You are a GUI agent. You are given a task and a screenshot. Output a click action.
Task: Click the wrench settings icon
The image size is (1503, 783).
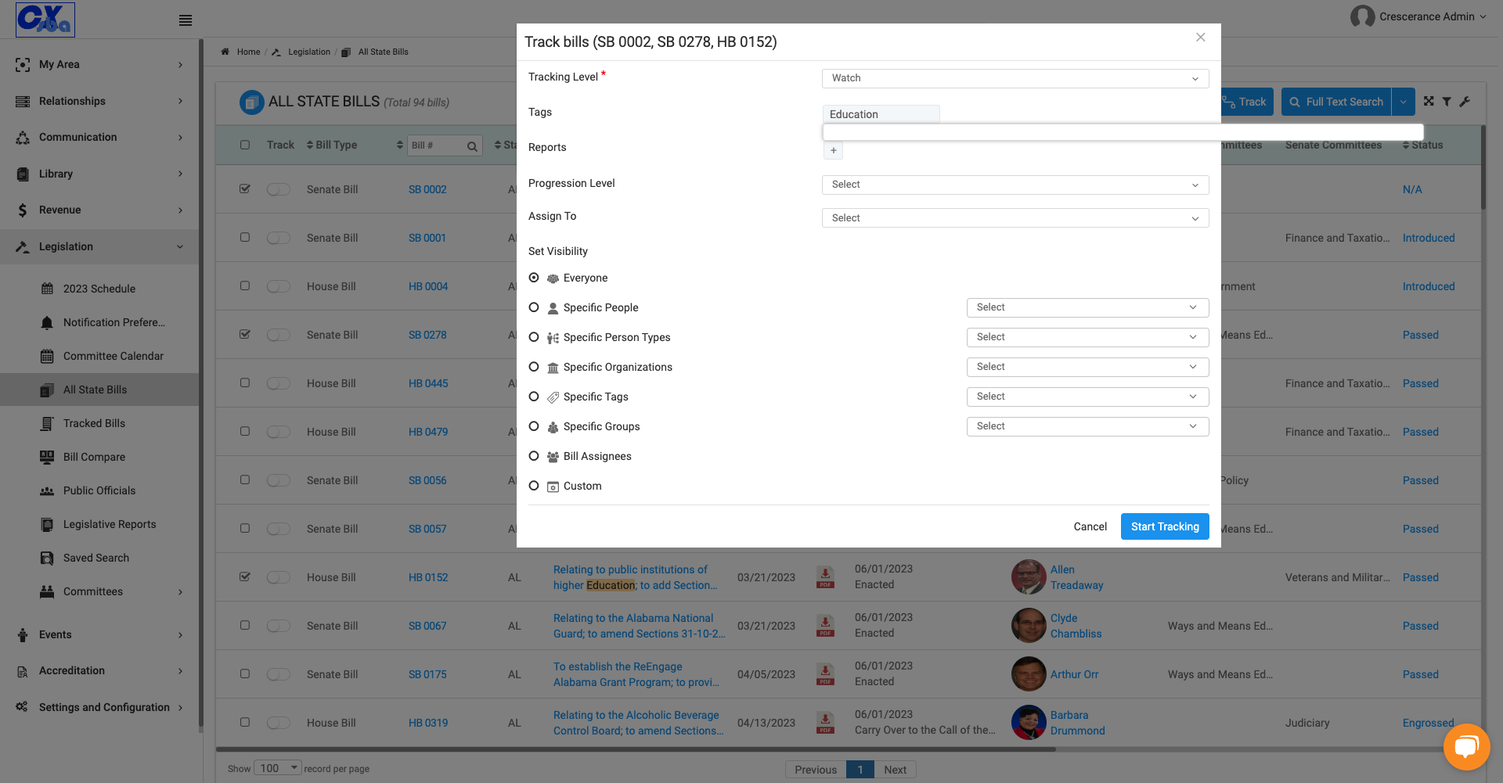(1465, 102)
